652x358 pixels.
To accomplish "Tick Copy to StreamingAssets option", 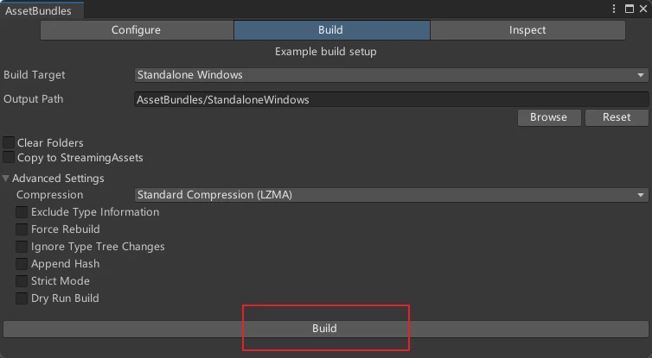I will (9, 158).
